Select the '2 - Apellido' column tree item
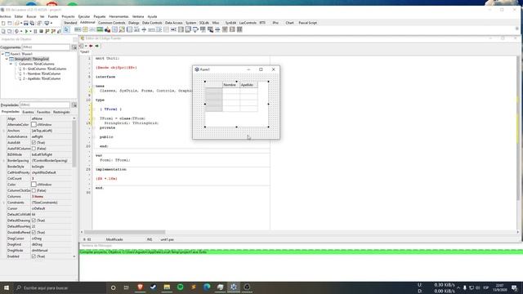The image size is (523, 294). [42, 78]
